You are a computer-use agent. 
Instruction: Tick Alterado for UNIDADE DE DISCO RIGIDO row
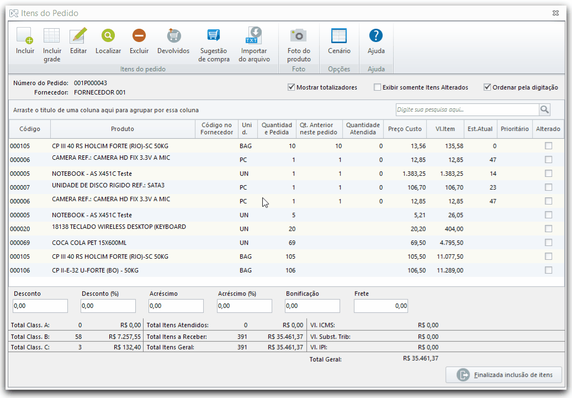tap(548, 187)
